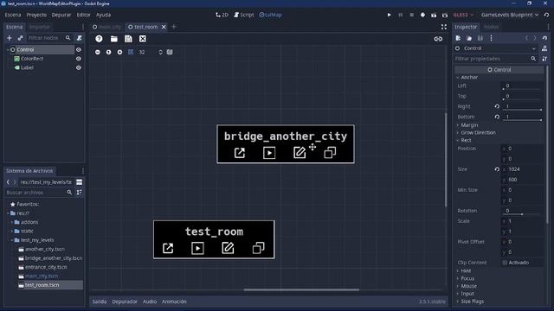Attach script icon in Scene panel
The width and height of the screenshot is (554, 311).
click(79, 38)
